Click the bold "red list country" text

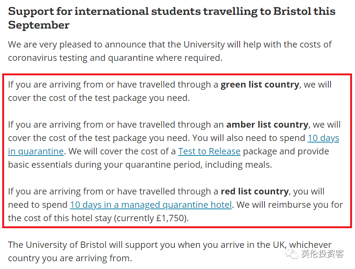[254, 191]
